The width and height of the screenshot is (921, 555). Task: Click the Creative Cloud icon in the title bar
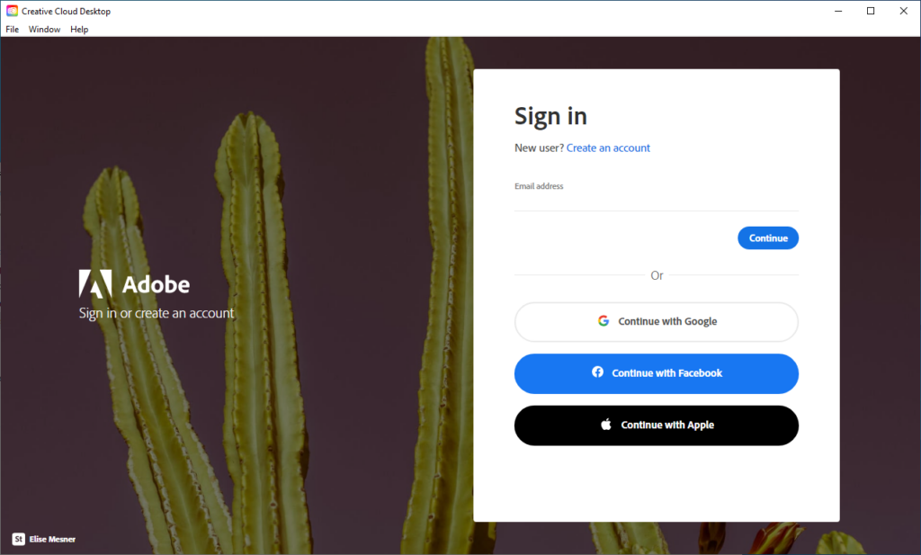pyautogui.click(x=12, y=11)
